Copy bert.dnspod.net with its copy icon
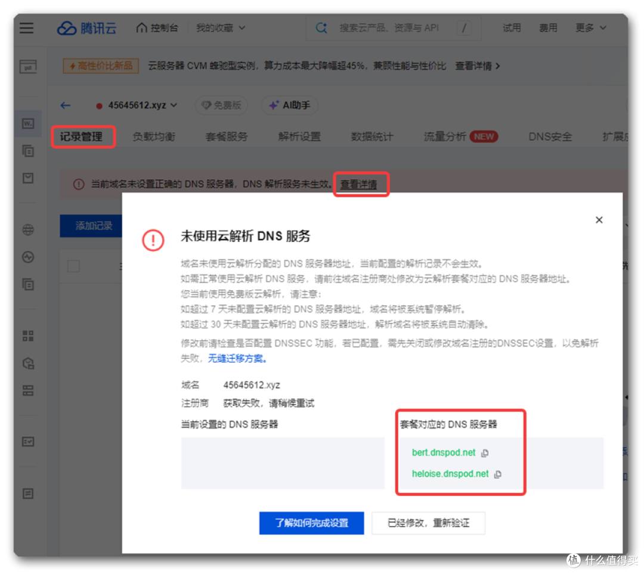Screen dimensions: 644x574 point(485,453)
